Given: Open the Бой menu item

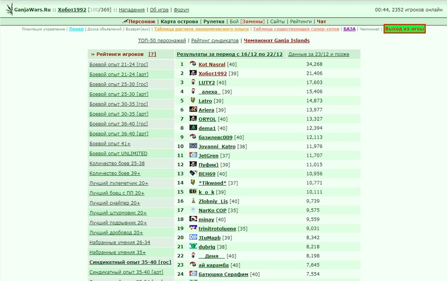Looking at the screenshot, I should coord(234,21).
